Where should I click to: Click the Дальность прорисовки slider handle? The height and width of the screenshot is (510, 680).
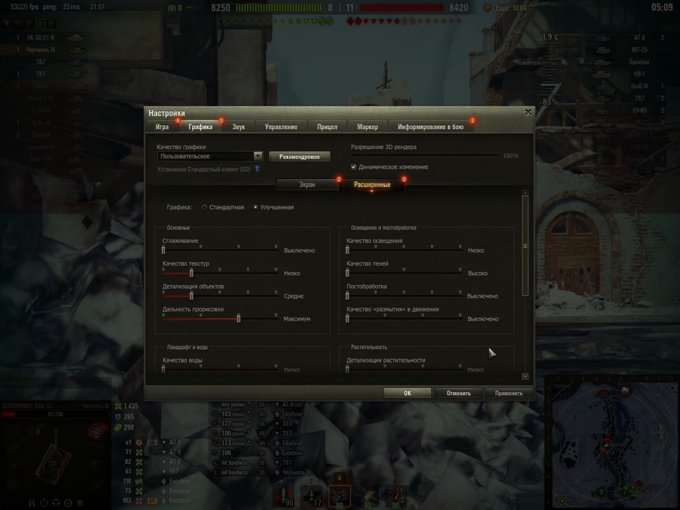pos(239,318)
